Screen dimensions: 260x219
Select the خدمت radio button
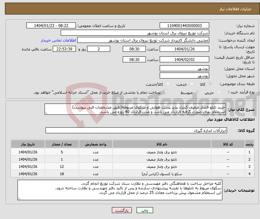(192, 84)
